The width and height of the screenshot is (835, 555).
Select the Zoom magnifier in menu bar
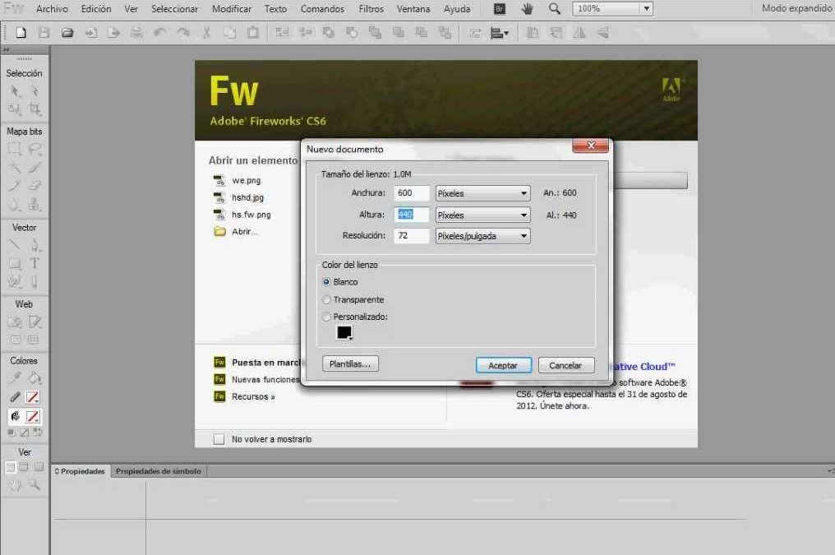coord(555,8)
